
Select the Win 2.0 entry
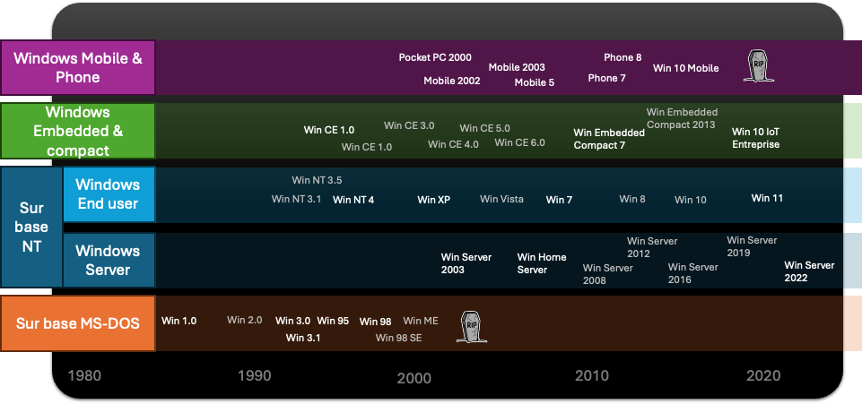[245, 320]
